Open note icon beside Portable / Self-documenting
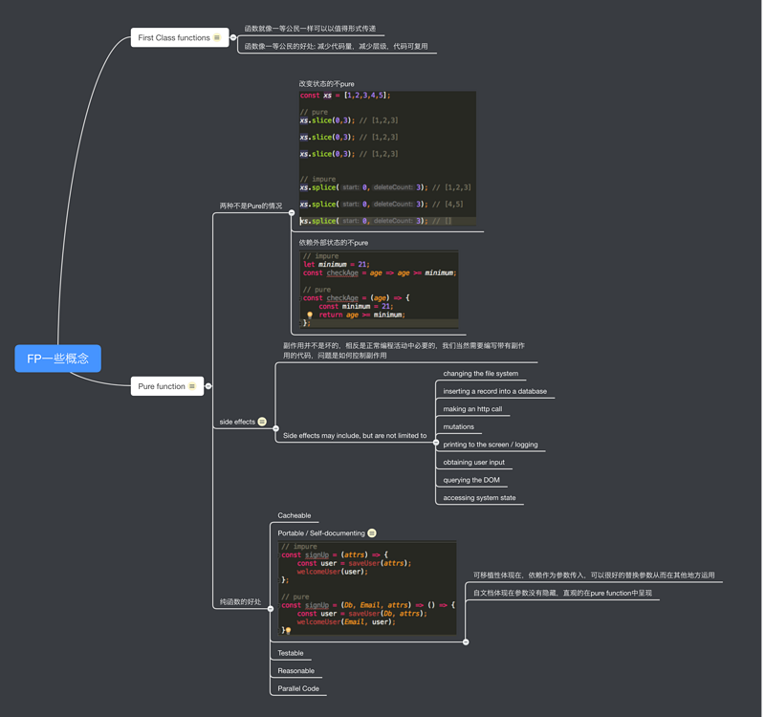 coord(372,533)
